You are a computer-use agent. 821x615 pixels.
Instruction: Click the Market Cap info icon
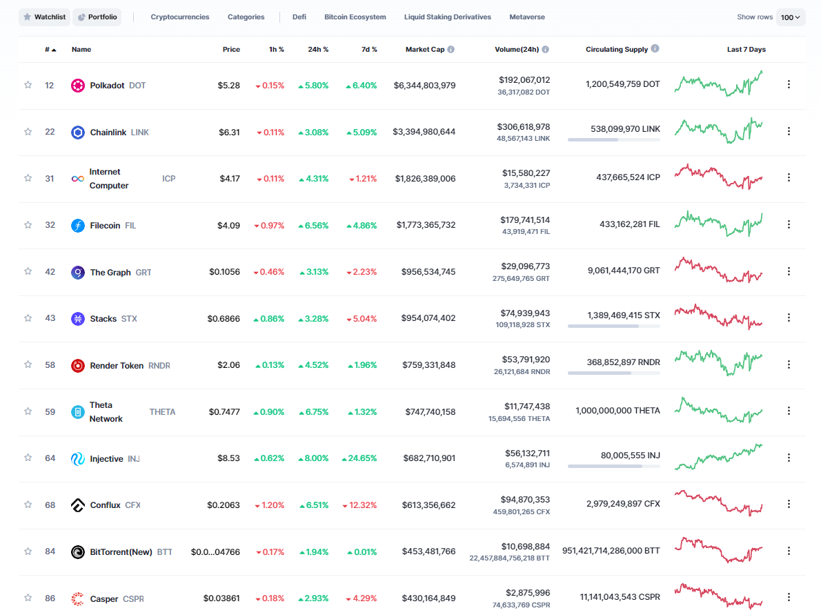(451, 50)
